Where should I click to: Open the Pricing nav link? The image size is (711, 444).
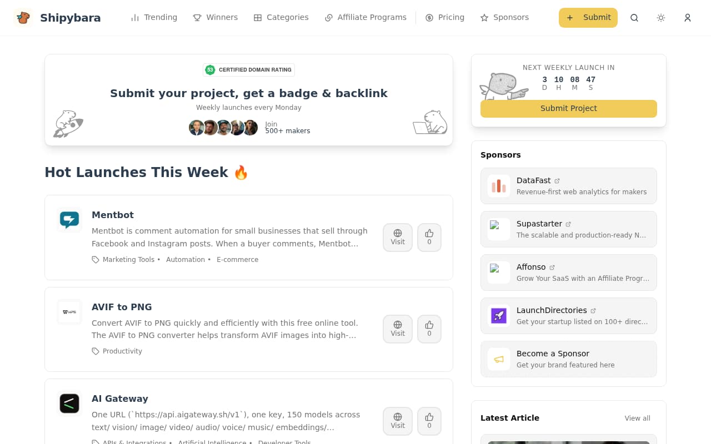pyautogui.click(x=445, y=18)
